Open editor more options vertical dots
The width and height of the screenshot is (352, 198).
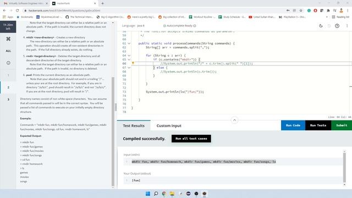[347, 26]
